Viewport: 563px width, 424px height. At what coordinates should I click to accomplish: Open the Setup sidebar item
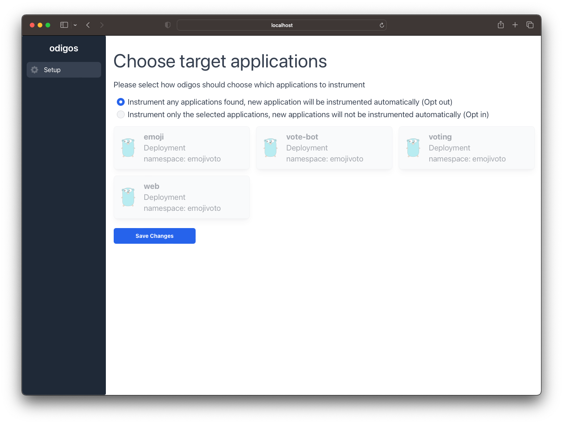coord(64,70)
